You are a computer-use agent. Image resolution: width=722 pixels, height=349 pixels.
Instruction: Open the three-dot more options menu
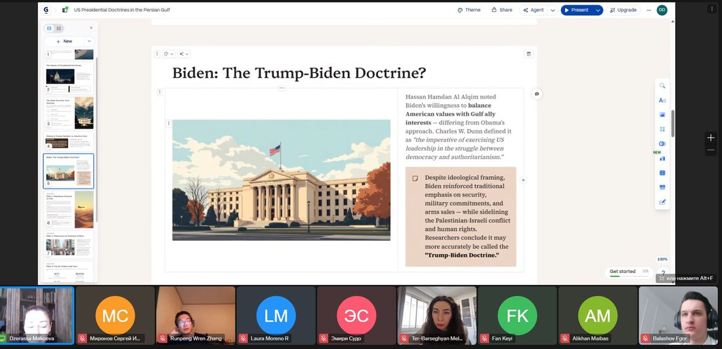click(648, 10)
